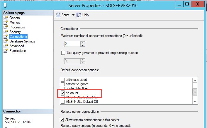Open the Processors page

click(17, 27)
